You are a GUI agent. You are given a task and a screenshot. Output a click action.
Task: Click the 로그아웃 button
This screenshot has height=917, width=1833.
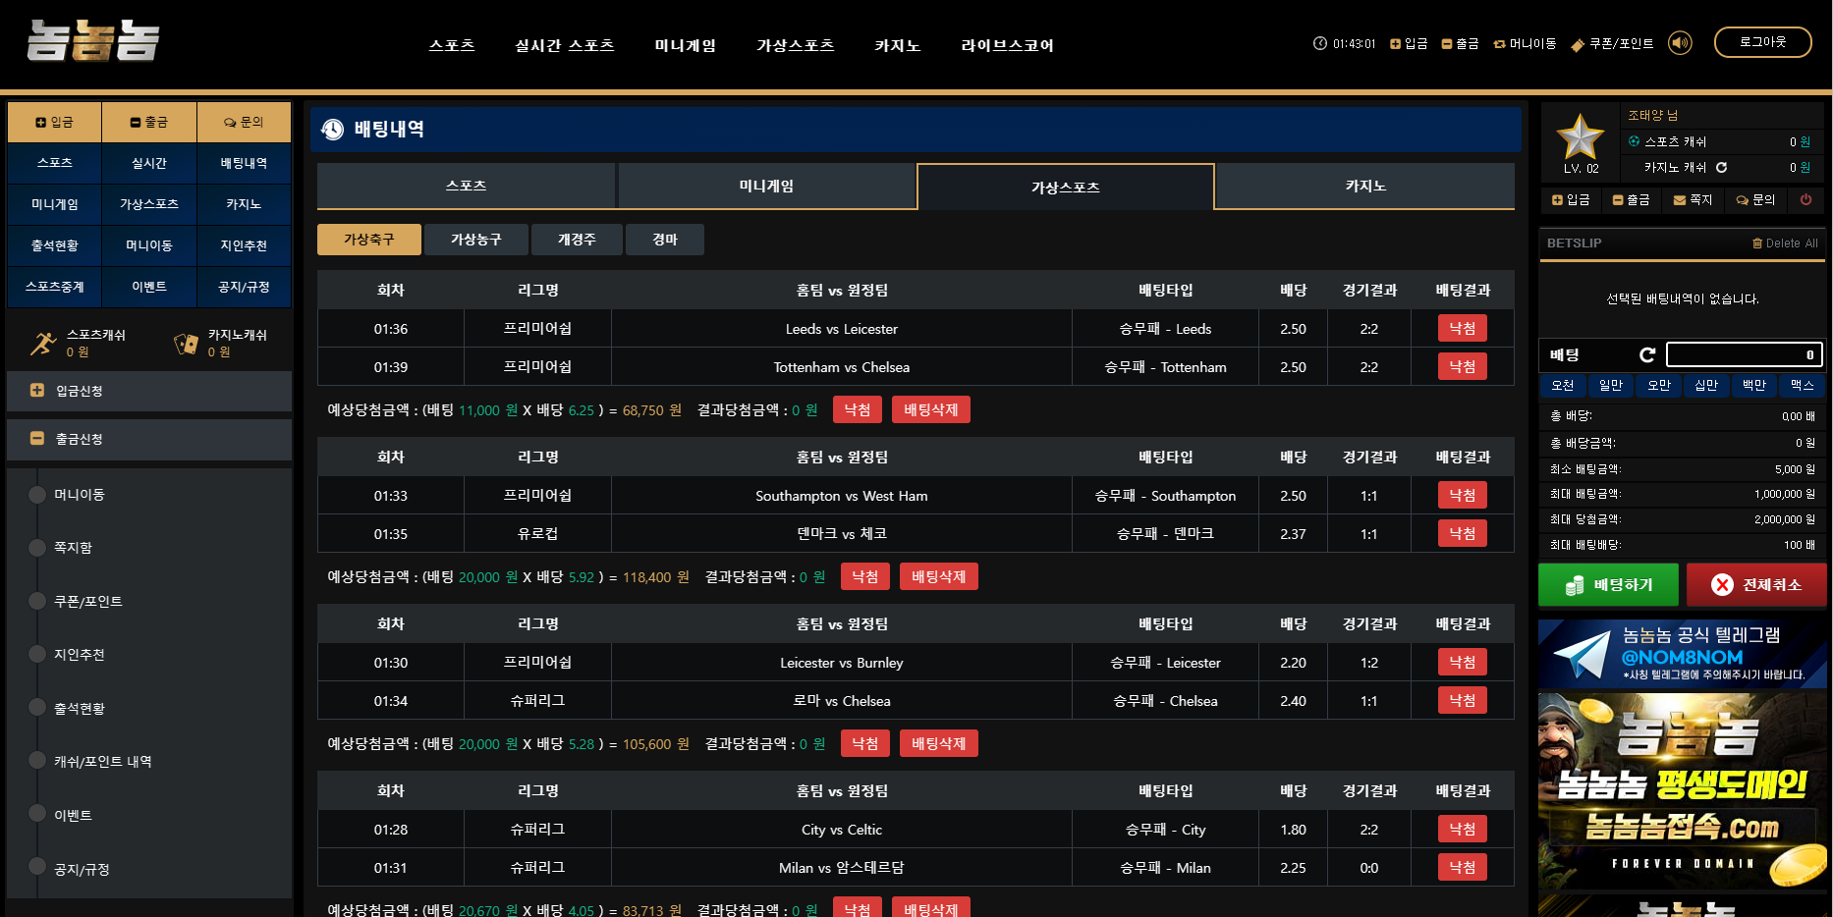point(1762,42)
